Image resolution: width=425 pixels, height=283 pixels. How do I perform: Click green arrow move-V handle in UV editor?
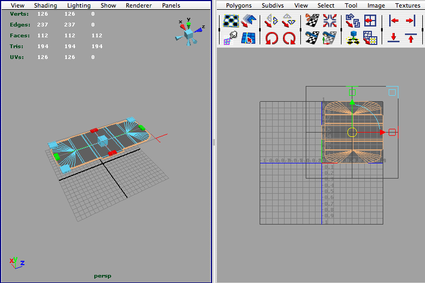(352, 102)
